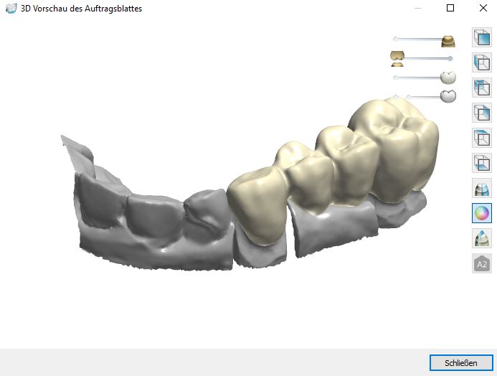Maximize the 3D Vorschau window
497x376 pixels.
pyautogui.click(x=450, y=8)
